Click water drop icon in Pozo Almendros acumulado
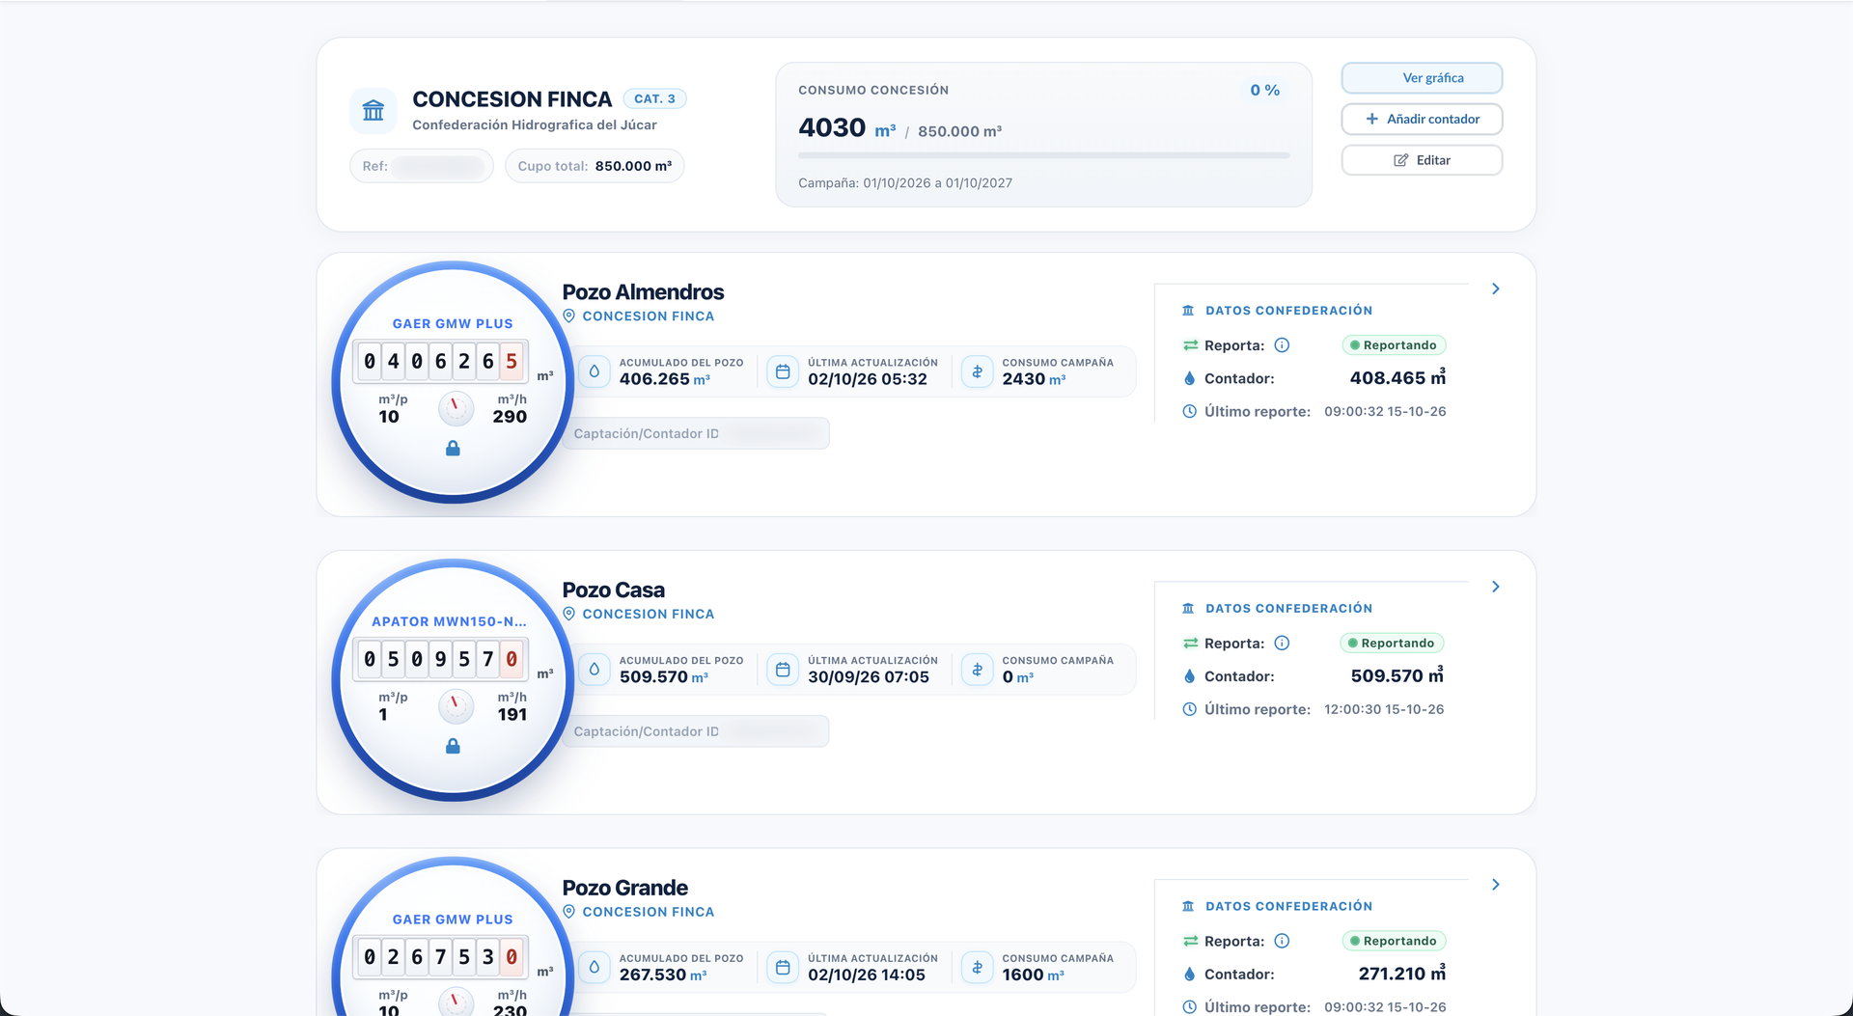1853x1016 pixels. tap(595, 371)
